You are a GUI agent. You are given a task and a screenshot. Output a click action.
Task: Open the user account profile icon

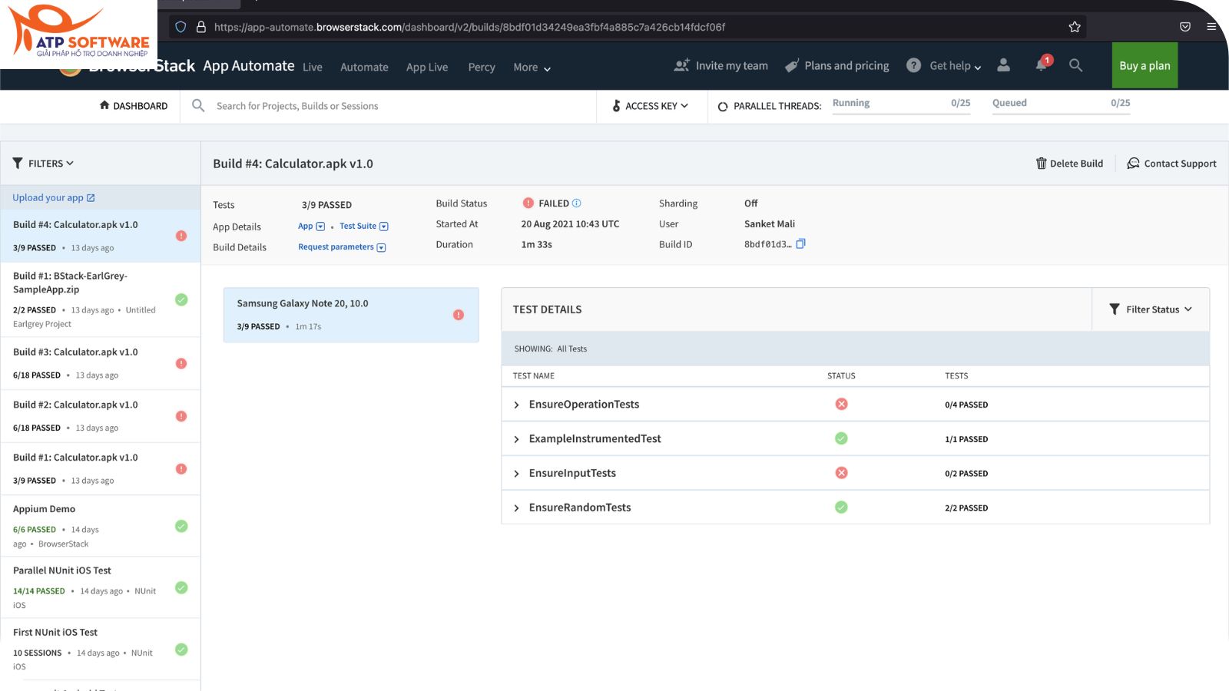coord(1003,65)
